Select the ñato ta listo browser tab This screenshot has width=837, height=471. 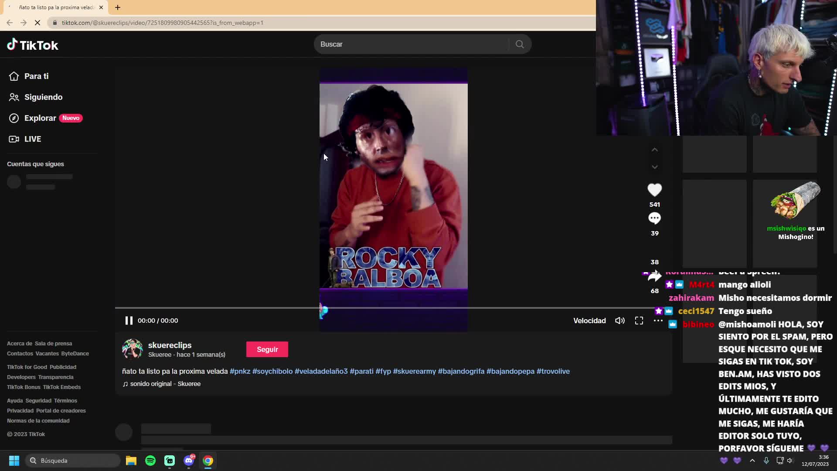(x=56, y=7)
